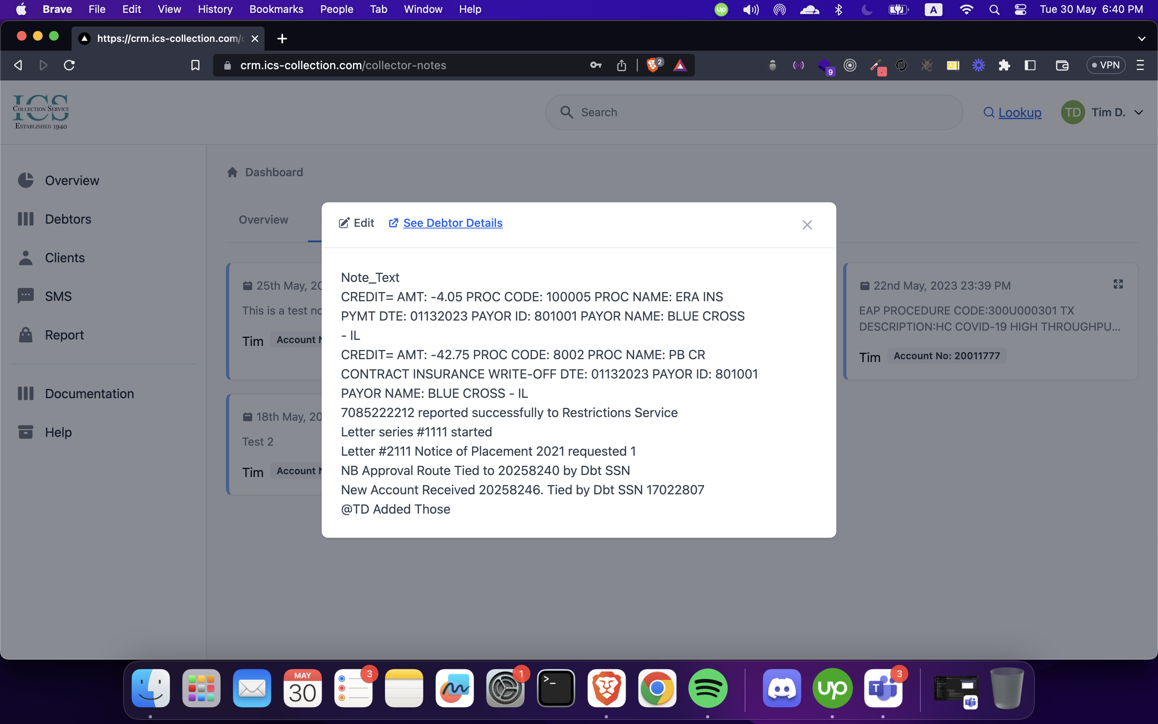This screenshot has width=1158, height=724.
Task: Open the Report sidebar page
Action: pyautogui.click(x=64, y=335)
